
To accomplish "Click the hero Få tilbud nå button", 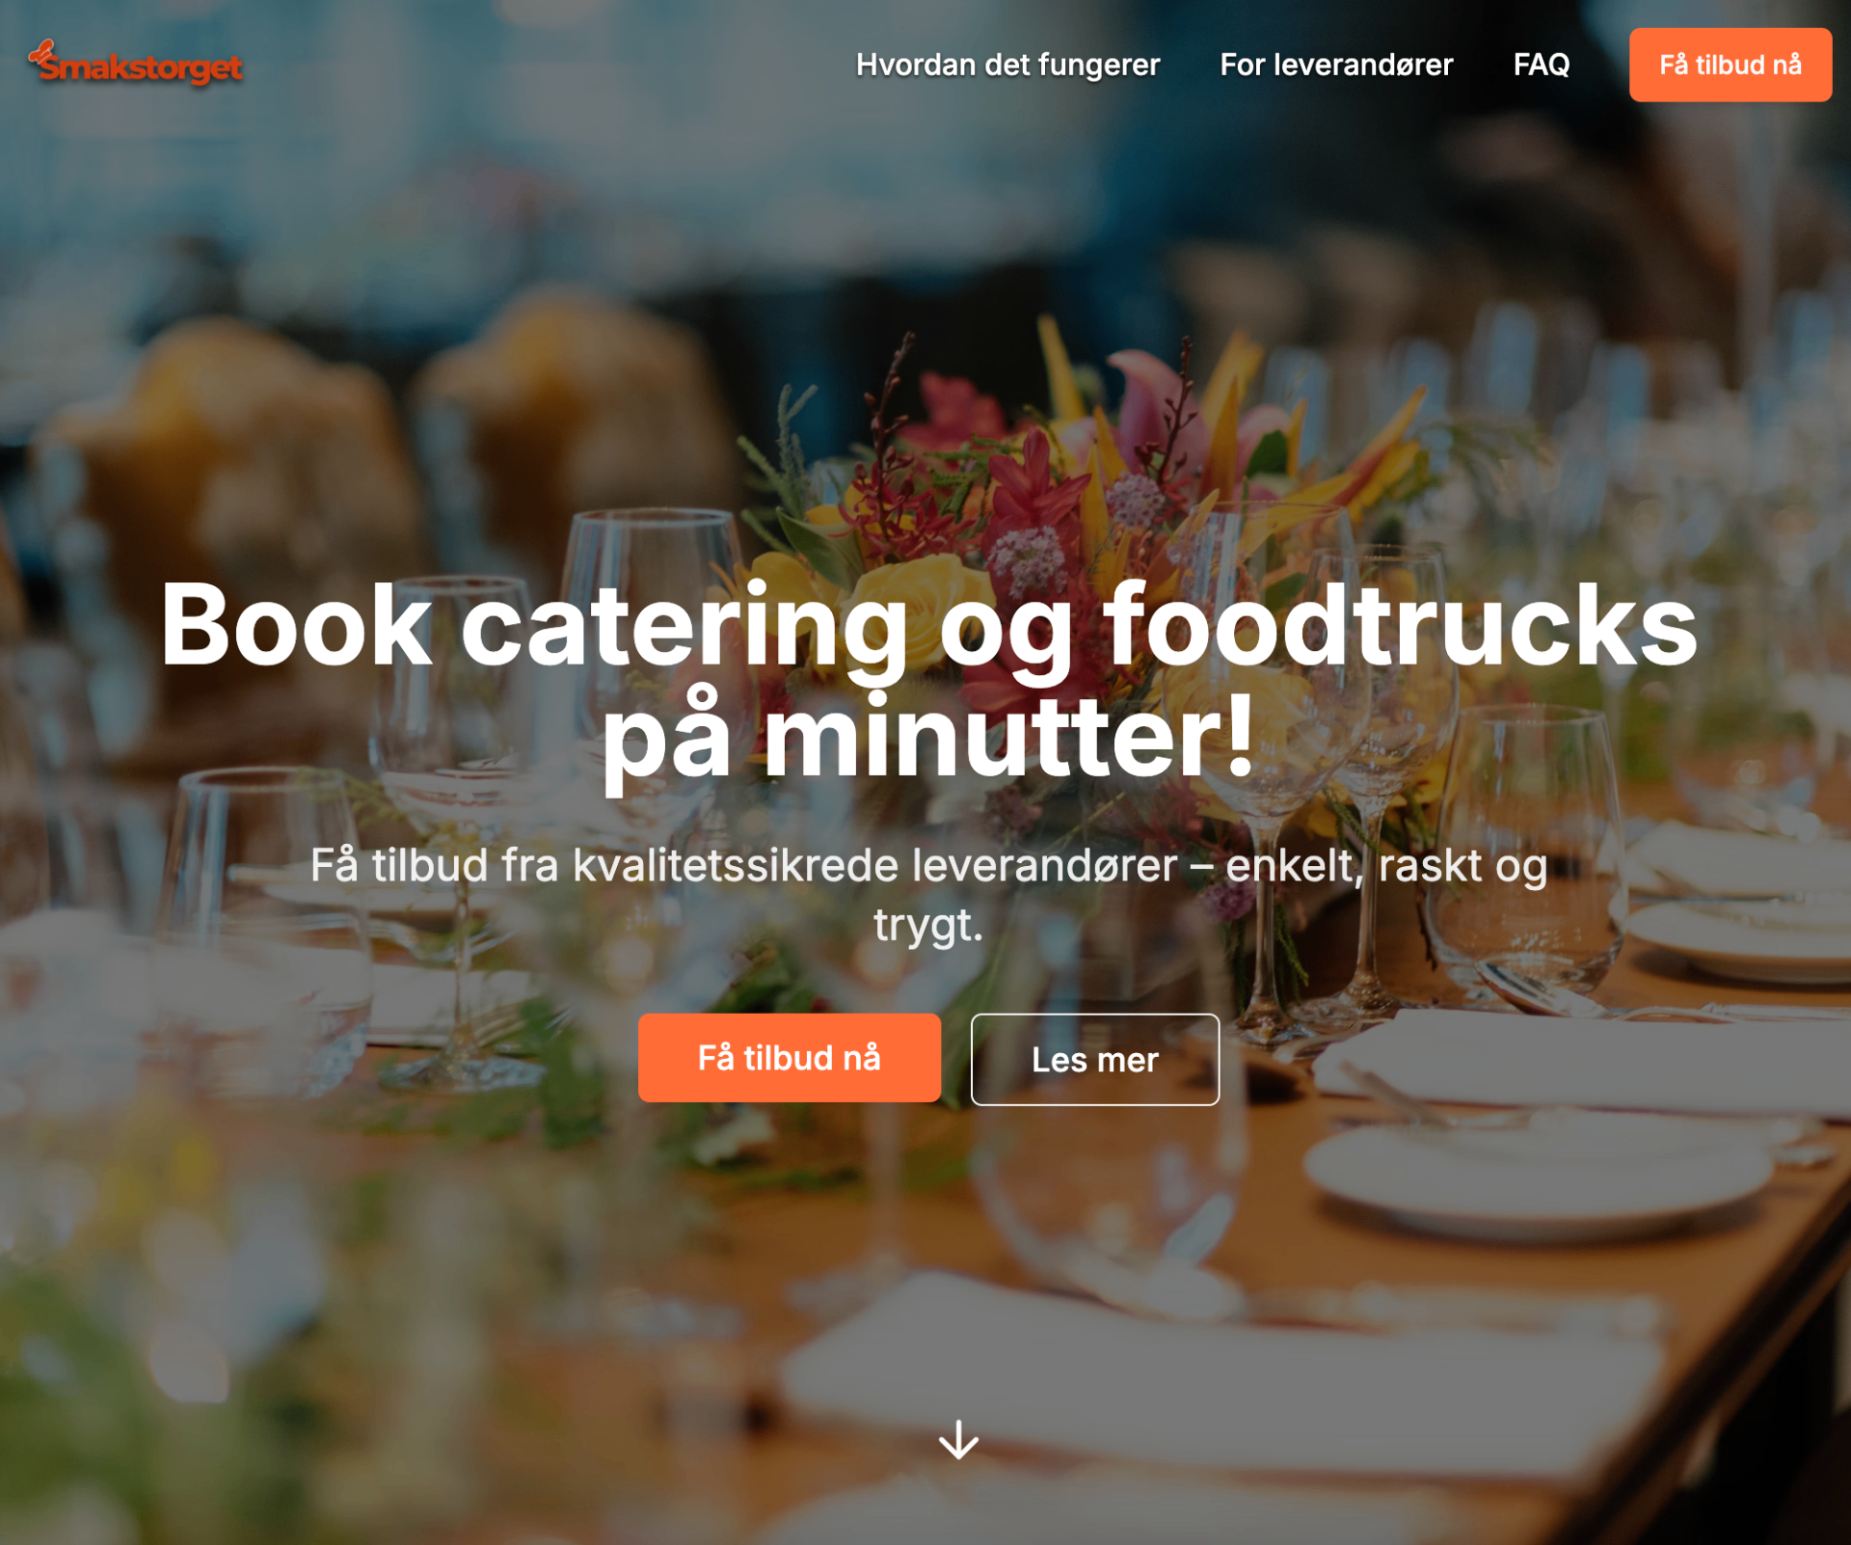I will [790, 1058].
